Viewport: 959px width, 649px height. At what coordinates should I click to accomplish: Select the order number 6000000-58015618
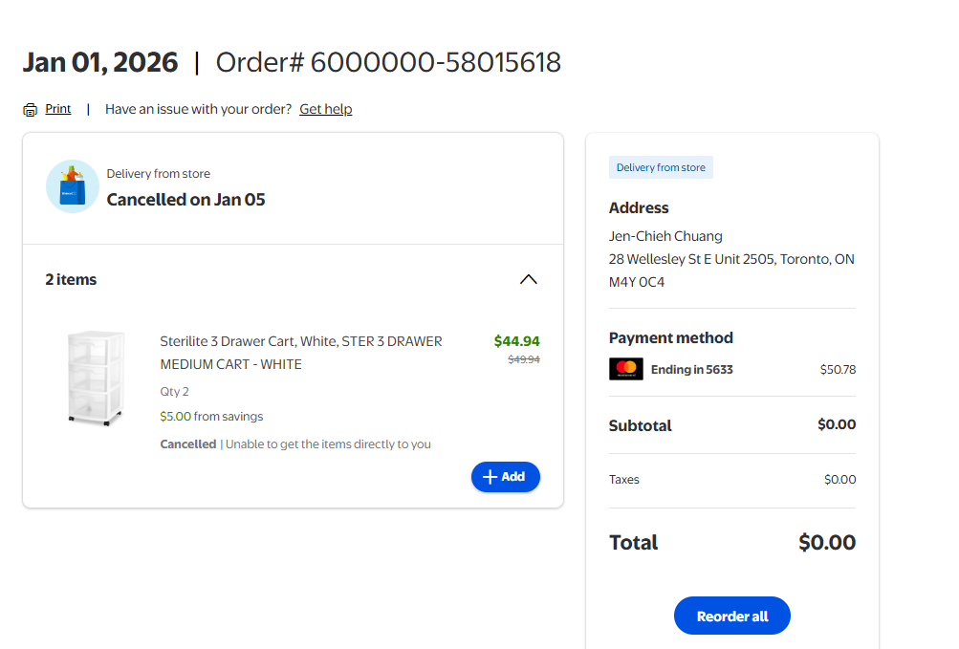435,63
